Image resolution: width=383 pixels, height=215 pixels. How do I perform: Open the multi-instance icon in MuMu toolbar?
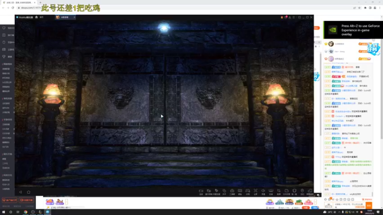[224, 192]
